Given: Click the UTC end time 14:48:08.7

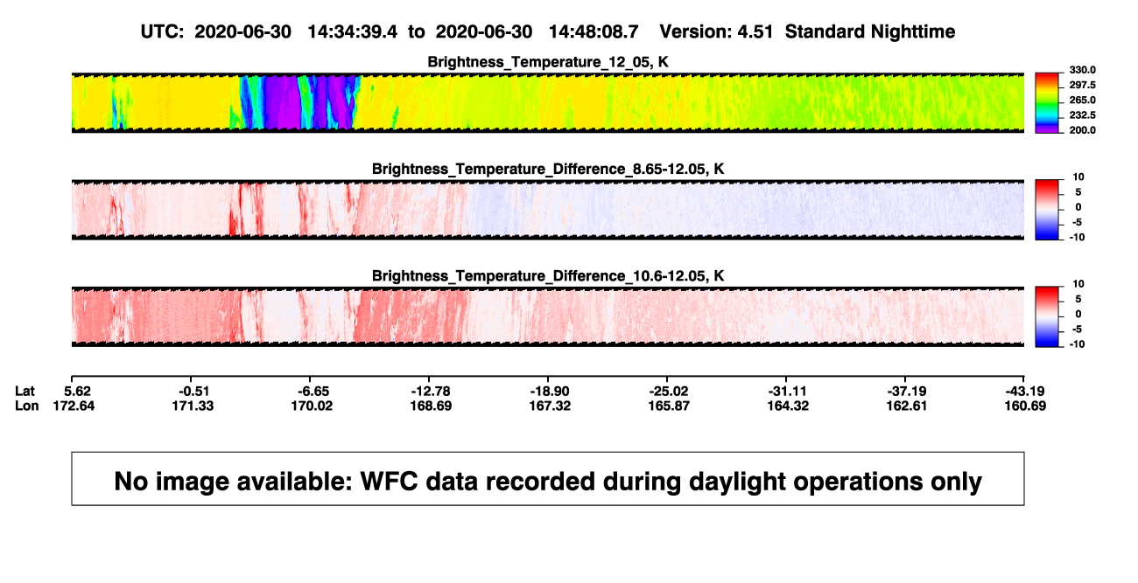Looking at the screenshot, I should [x=594, y=31].
